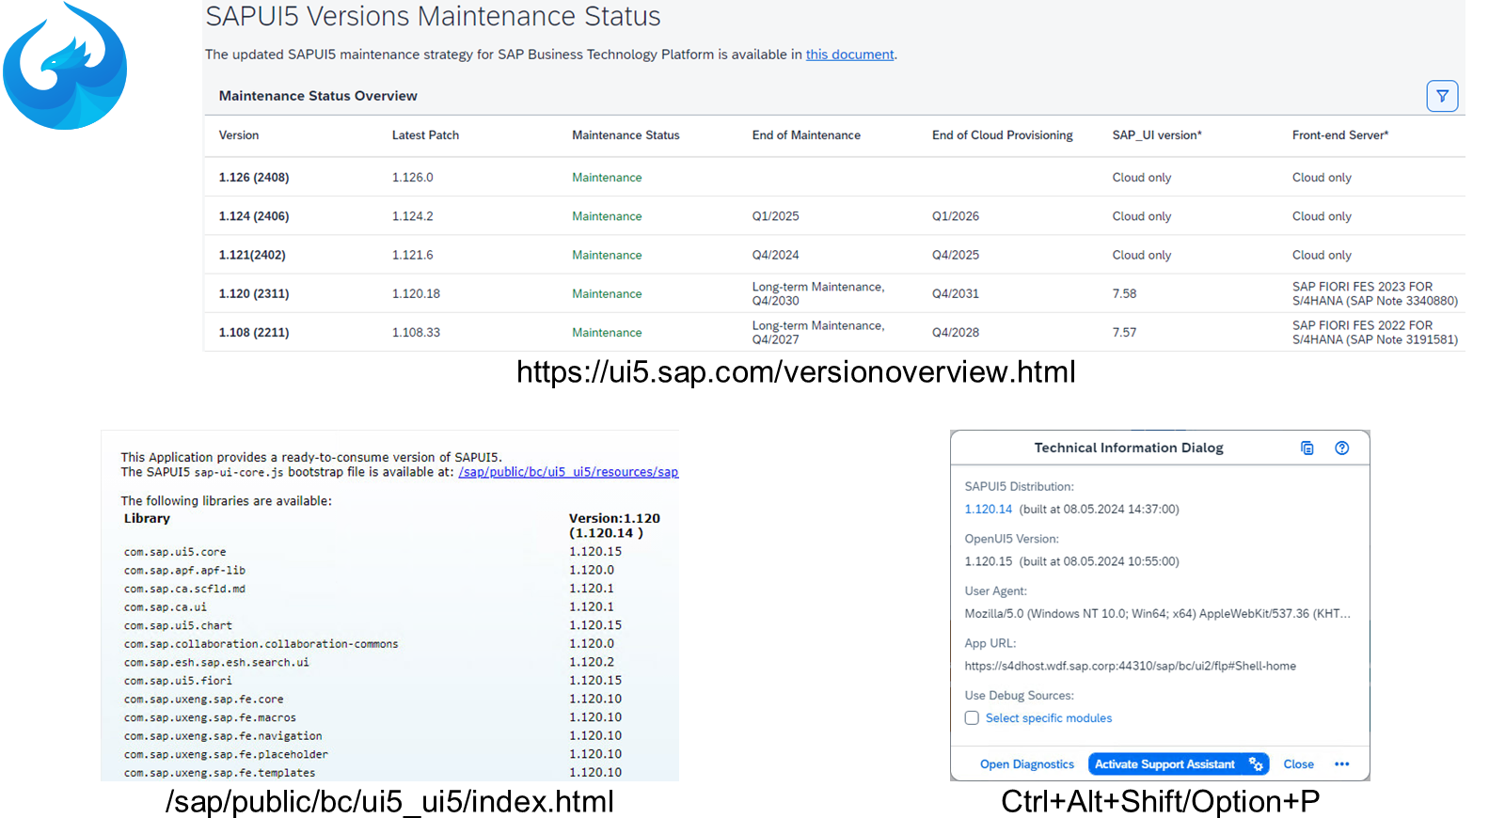
Task: Open the help icon in Technical Information Dialog
Action: point(1342,448)
